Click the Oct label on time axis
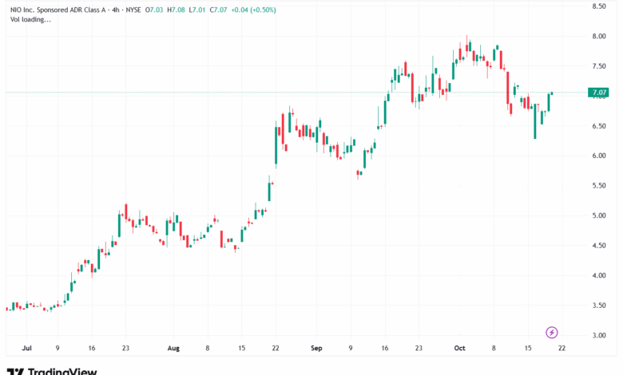 coord(458,349)
